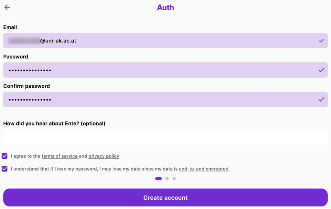331x209 pixels.
Task: Open the terms of service link
Action: tap(59, 156)
